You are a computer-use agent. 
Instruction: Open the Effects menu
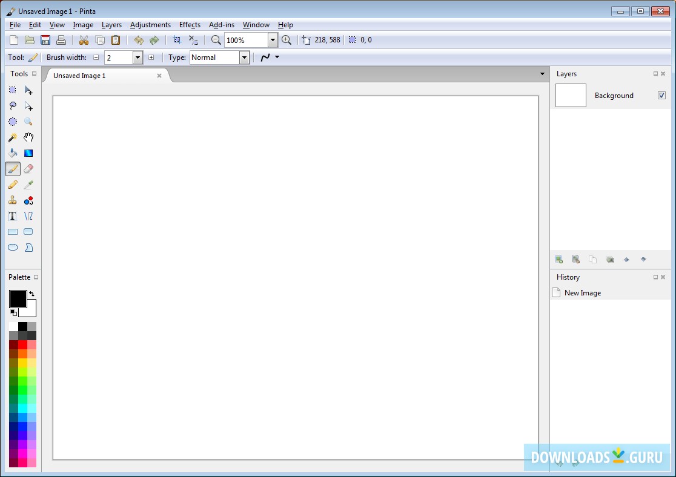[190, 25]
